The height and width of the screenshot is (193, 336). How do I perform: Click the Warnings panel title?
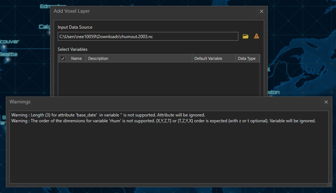pyautogui.click(x=20, y=102)
